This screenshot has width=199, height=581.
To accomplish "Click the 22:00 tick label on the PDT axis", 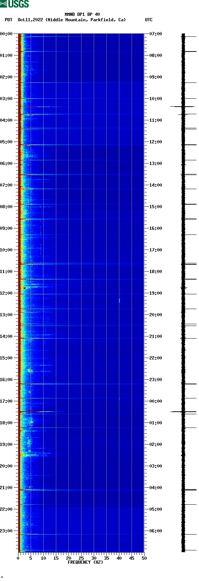I will 6,509.
